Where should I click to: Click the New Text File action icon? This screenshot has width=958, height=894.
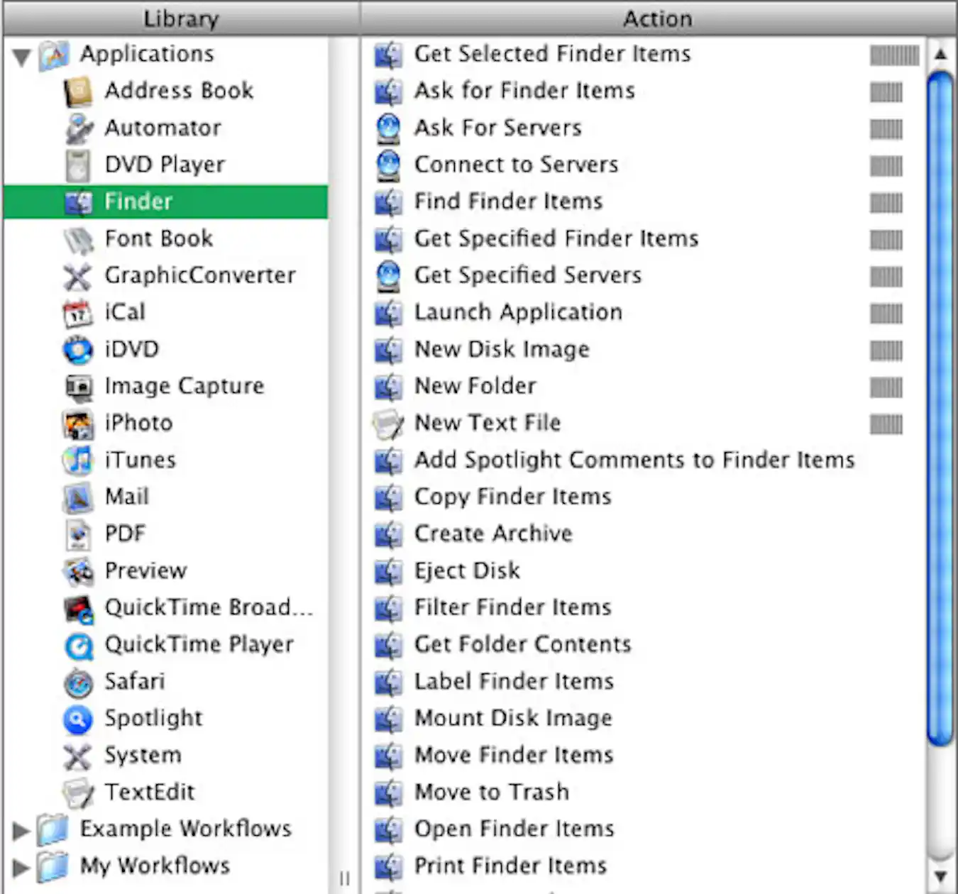coord(387,424)
